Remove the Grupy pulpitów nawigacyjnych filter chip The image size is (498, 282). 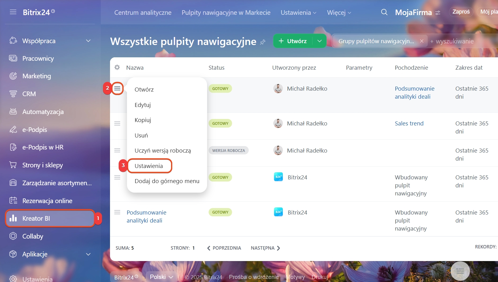tap(422, 41)
